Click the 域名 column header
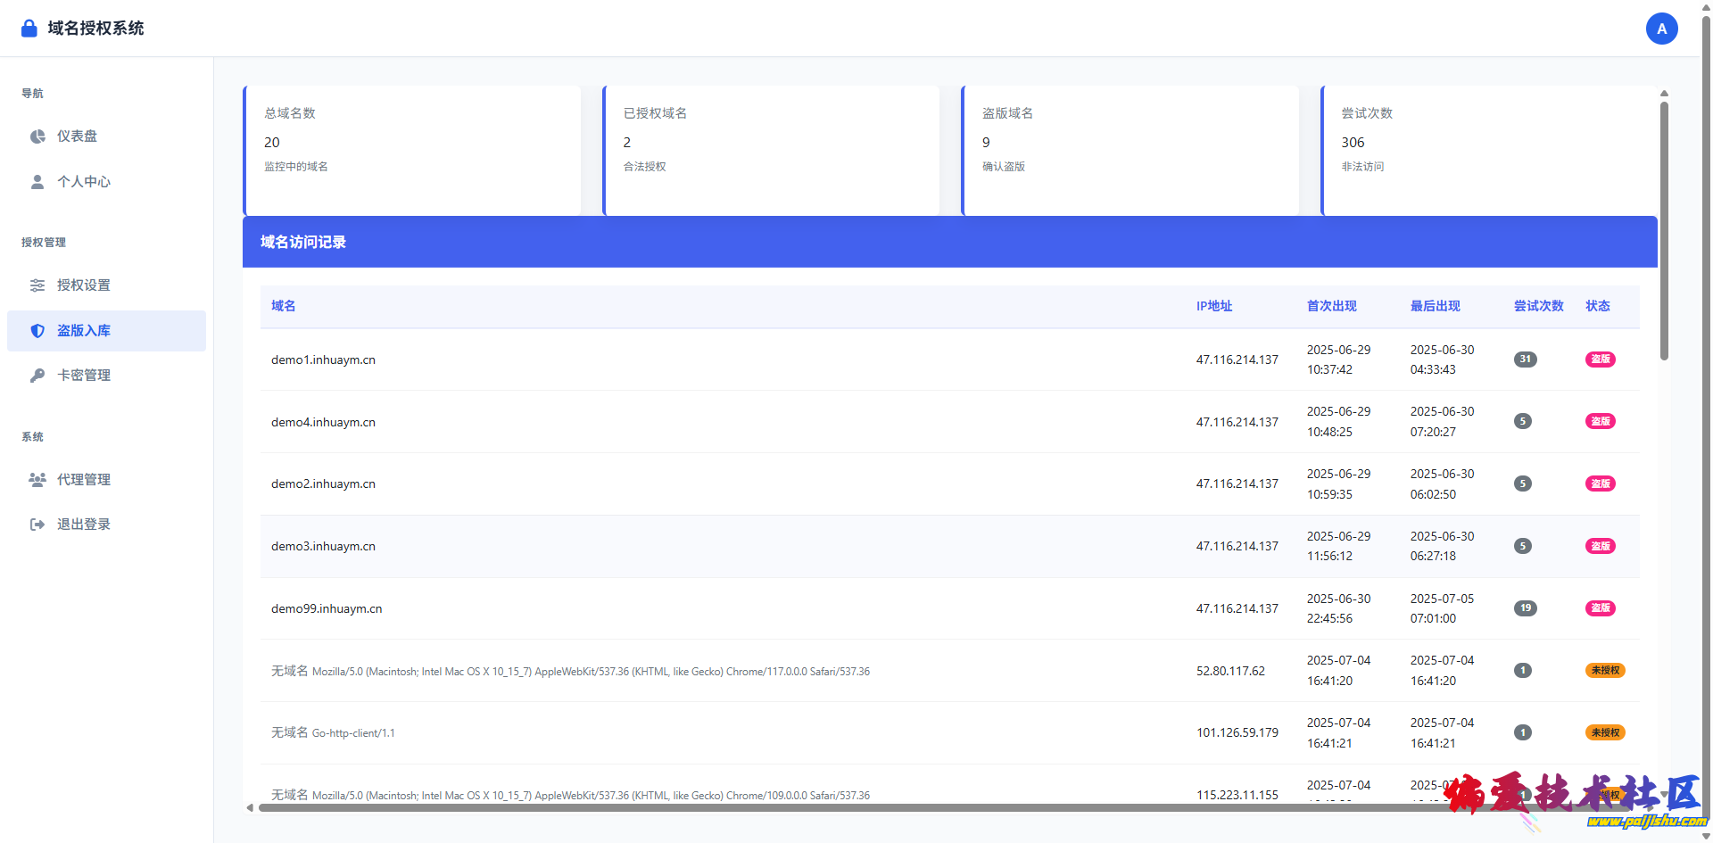The width and height of the screenshot is (1713, 843). (284, 306)
